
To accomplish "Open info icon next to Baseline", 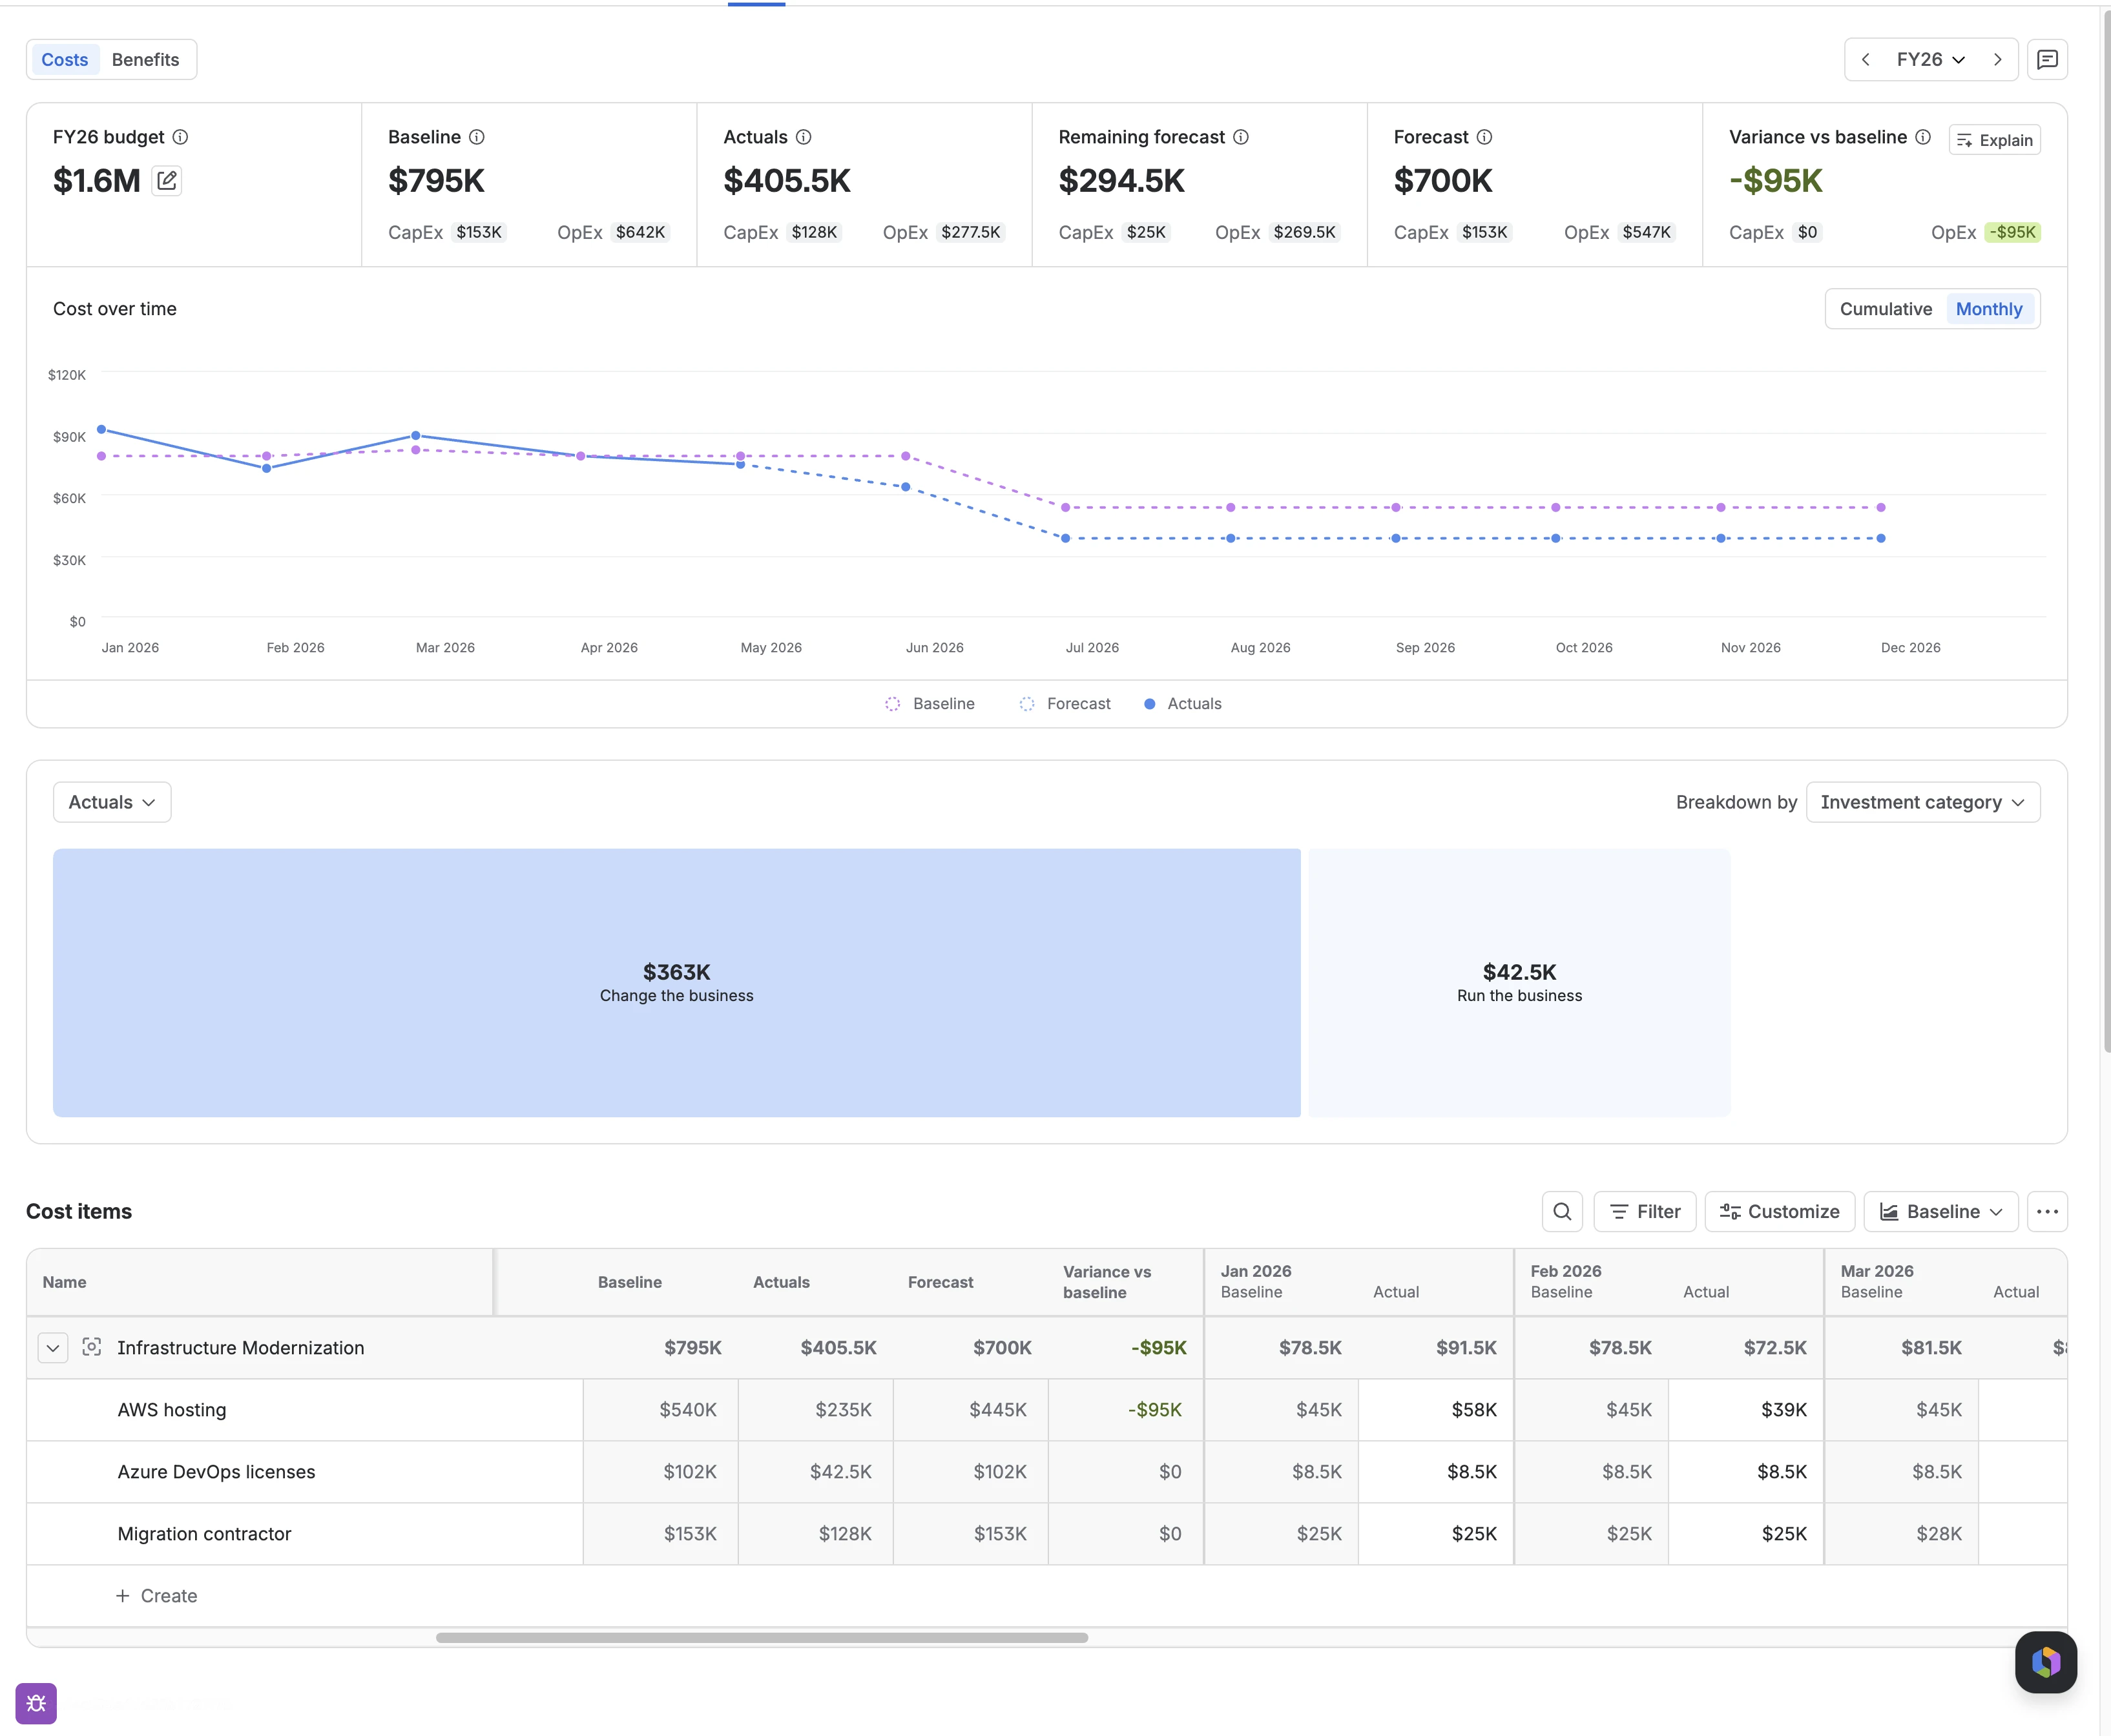I will tap(477, 137).
